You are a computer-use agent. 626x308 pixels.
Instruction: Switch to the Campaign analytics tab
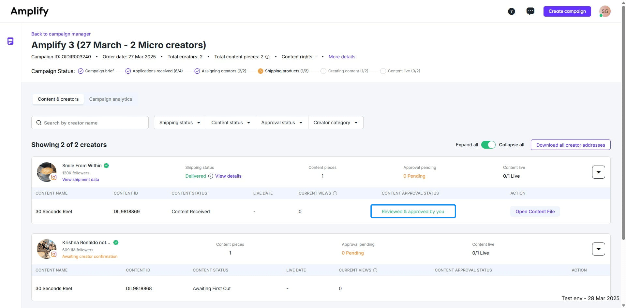111,99
